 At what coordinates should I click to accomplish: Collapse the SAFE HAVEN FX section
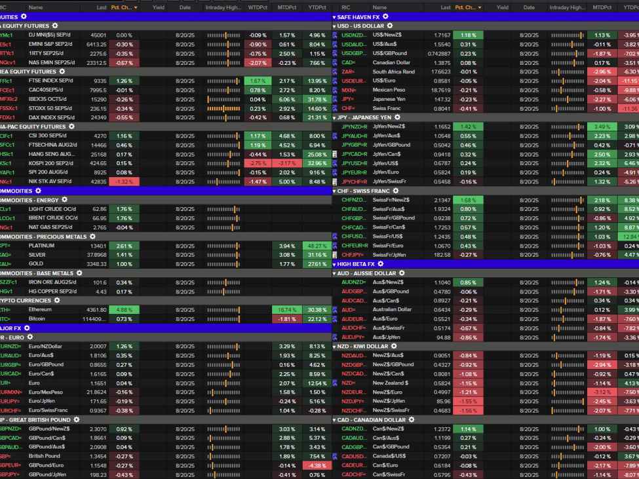[x=334, y=17]
